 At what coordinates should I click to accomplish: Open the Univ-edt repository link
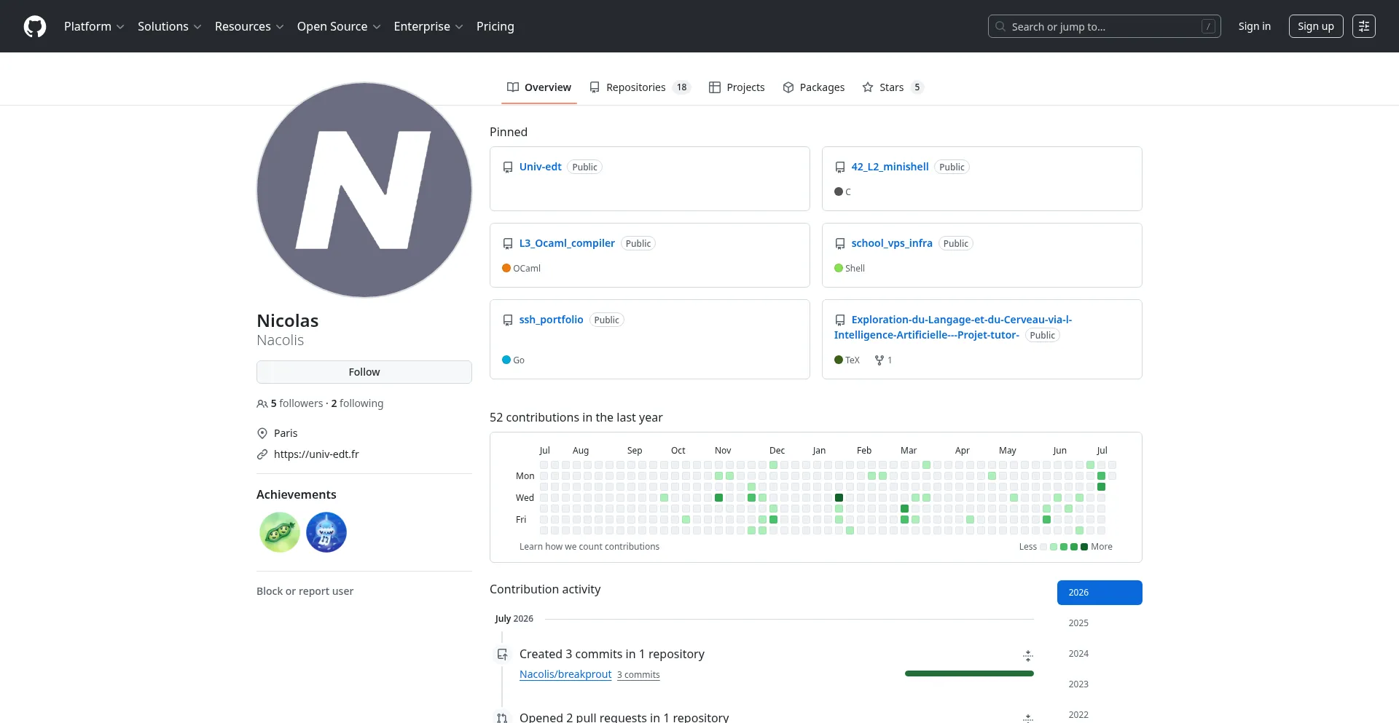pos(540,167)
